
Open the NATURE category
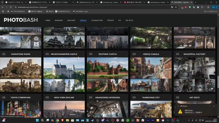tap(71, 20)
